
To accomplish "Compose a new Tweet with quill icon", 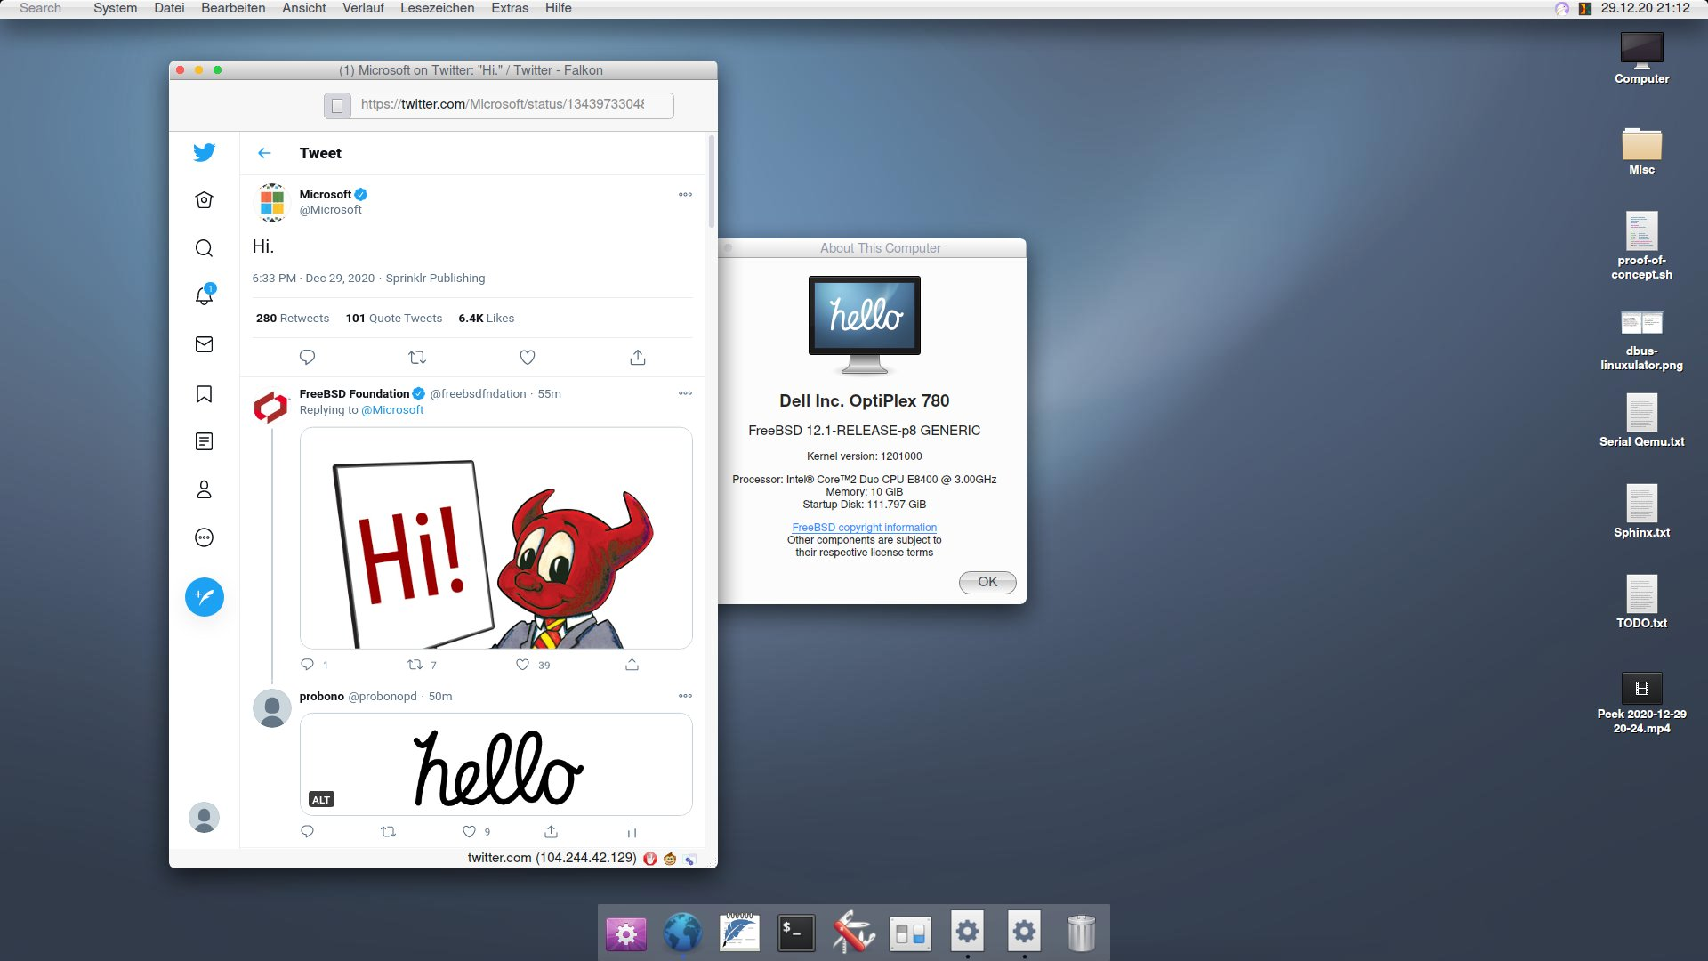I will tap(204, 597).
